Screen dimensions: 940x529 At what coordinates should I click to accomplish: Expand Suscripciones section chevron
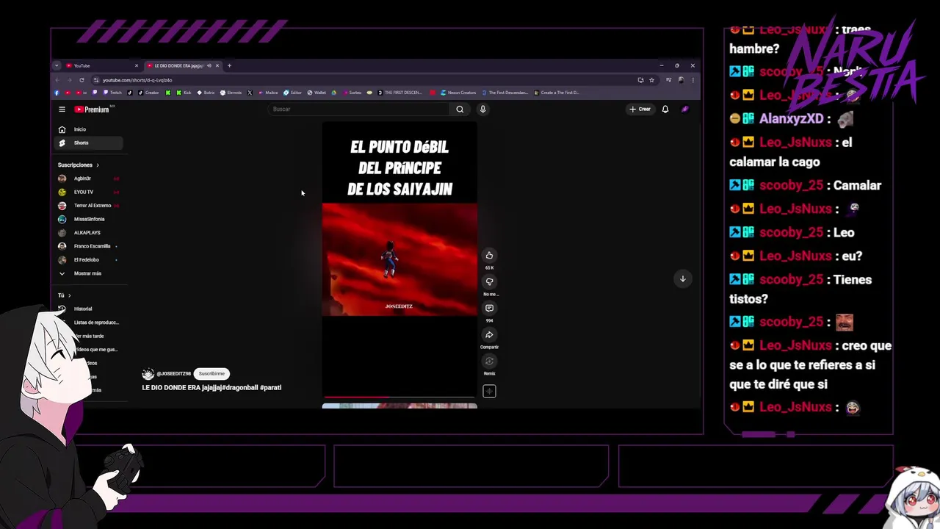[97, 165]
